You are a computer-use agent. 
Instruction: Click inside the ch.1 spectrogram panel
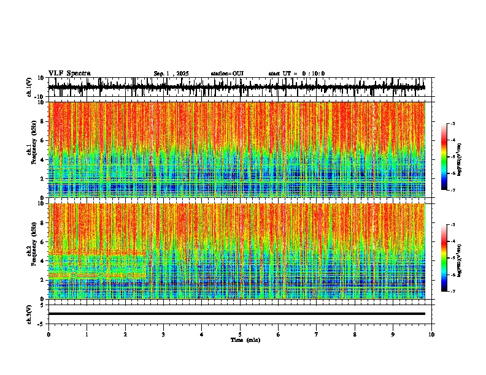[236, 150]
